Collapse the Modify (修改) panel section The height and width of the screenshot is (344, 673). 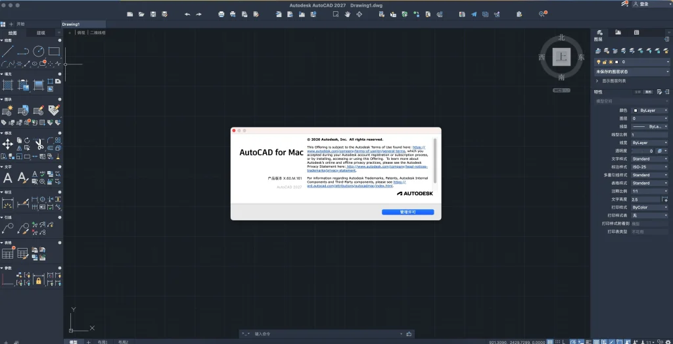point(2,133)
